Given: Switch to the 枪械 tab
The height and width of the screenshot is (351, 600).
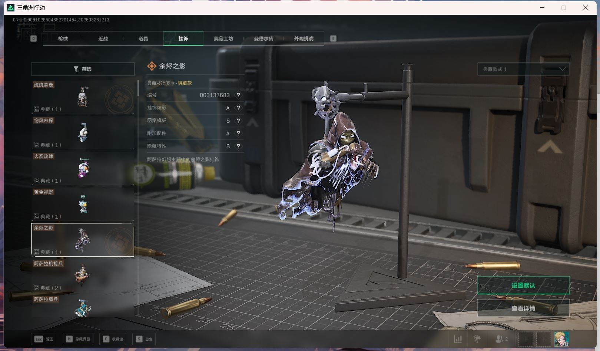Looking at the screenshot, I should coord(63,38).
